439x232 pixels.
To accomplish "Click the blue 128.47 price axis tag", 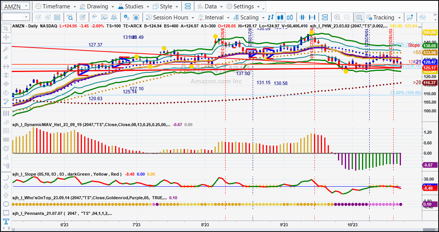I will (x=430, y=62).
